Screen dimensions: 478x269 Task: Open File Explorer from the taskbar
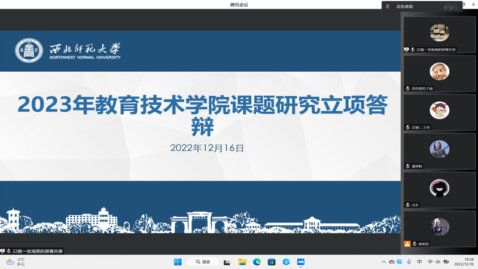pos(242,262)
